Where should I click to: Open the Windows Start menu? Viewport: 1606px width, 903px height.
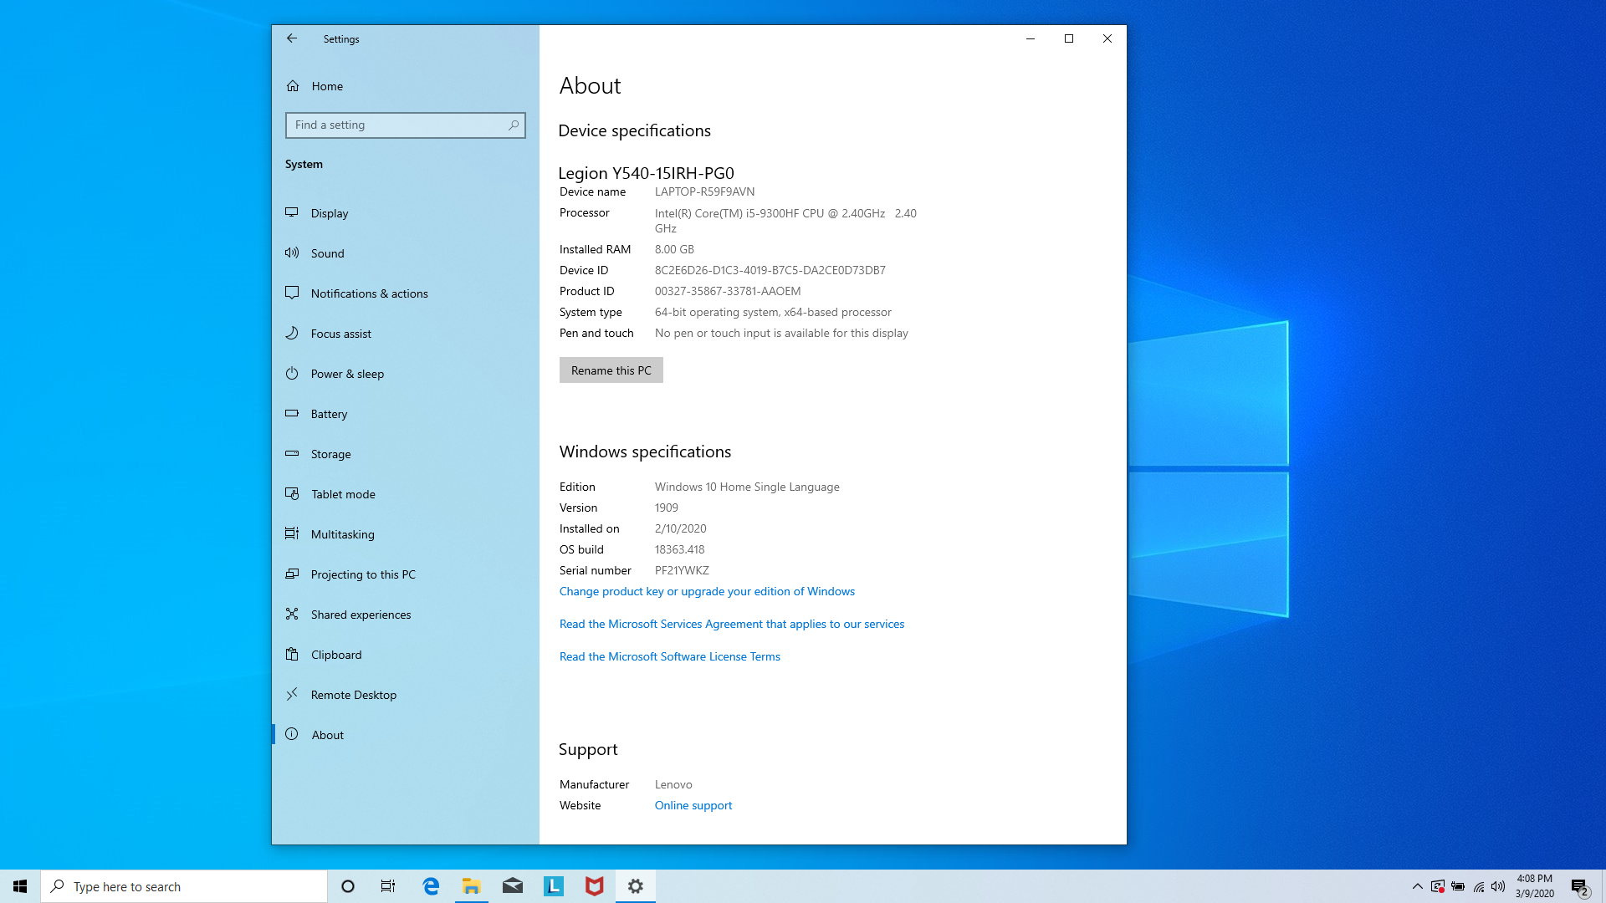pos(20,886)
